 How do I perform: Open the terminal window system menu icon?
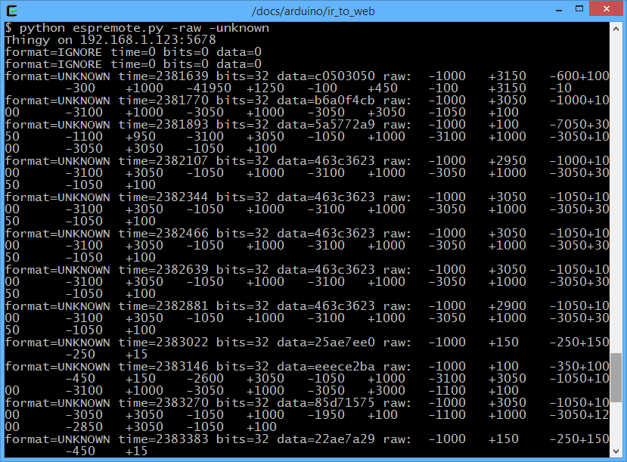coord(12,11)
